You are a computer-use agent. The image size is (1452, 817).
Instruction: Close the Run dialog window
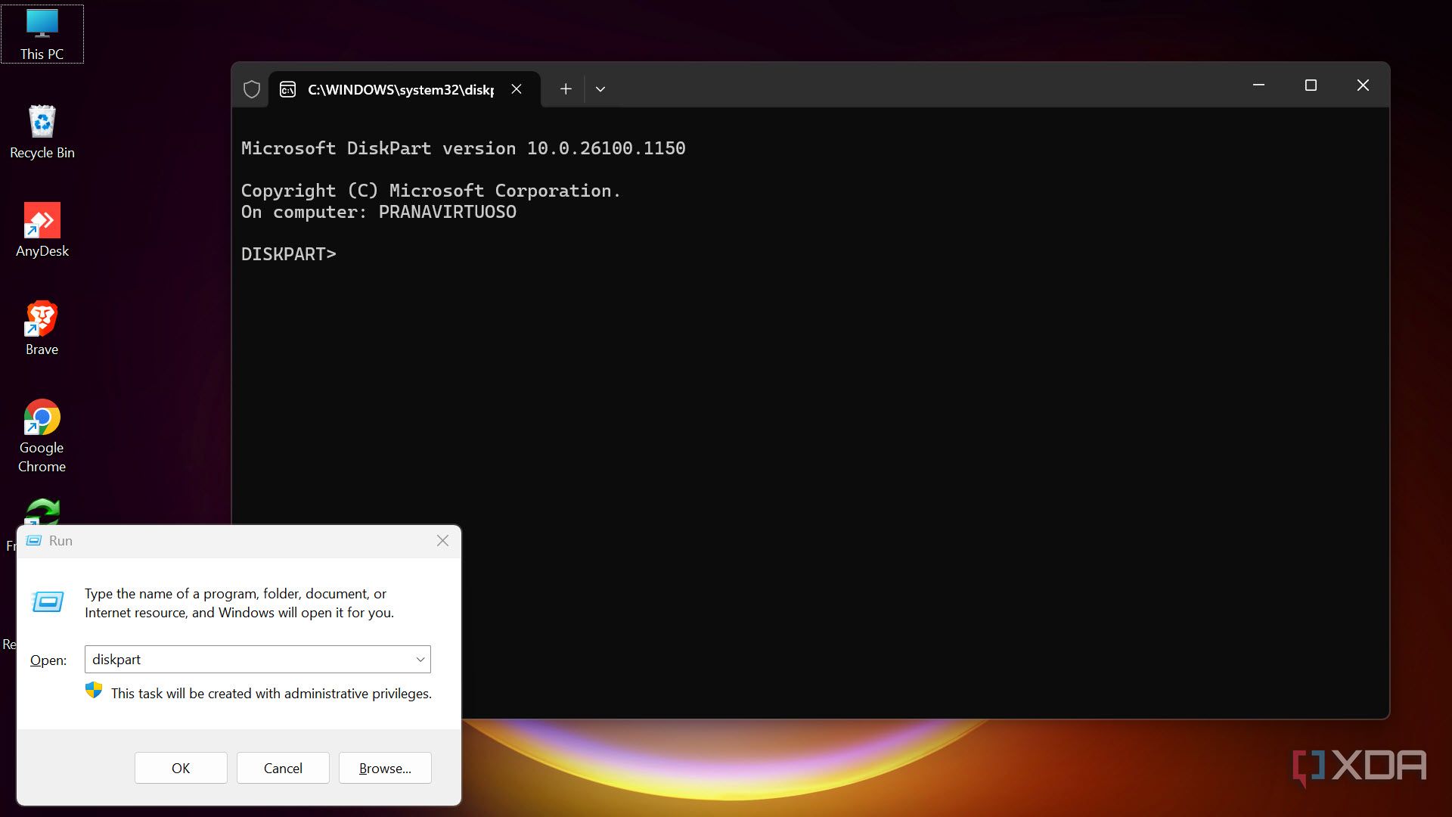442,541
